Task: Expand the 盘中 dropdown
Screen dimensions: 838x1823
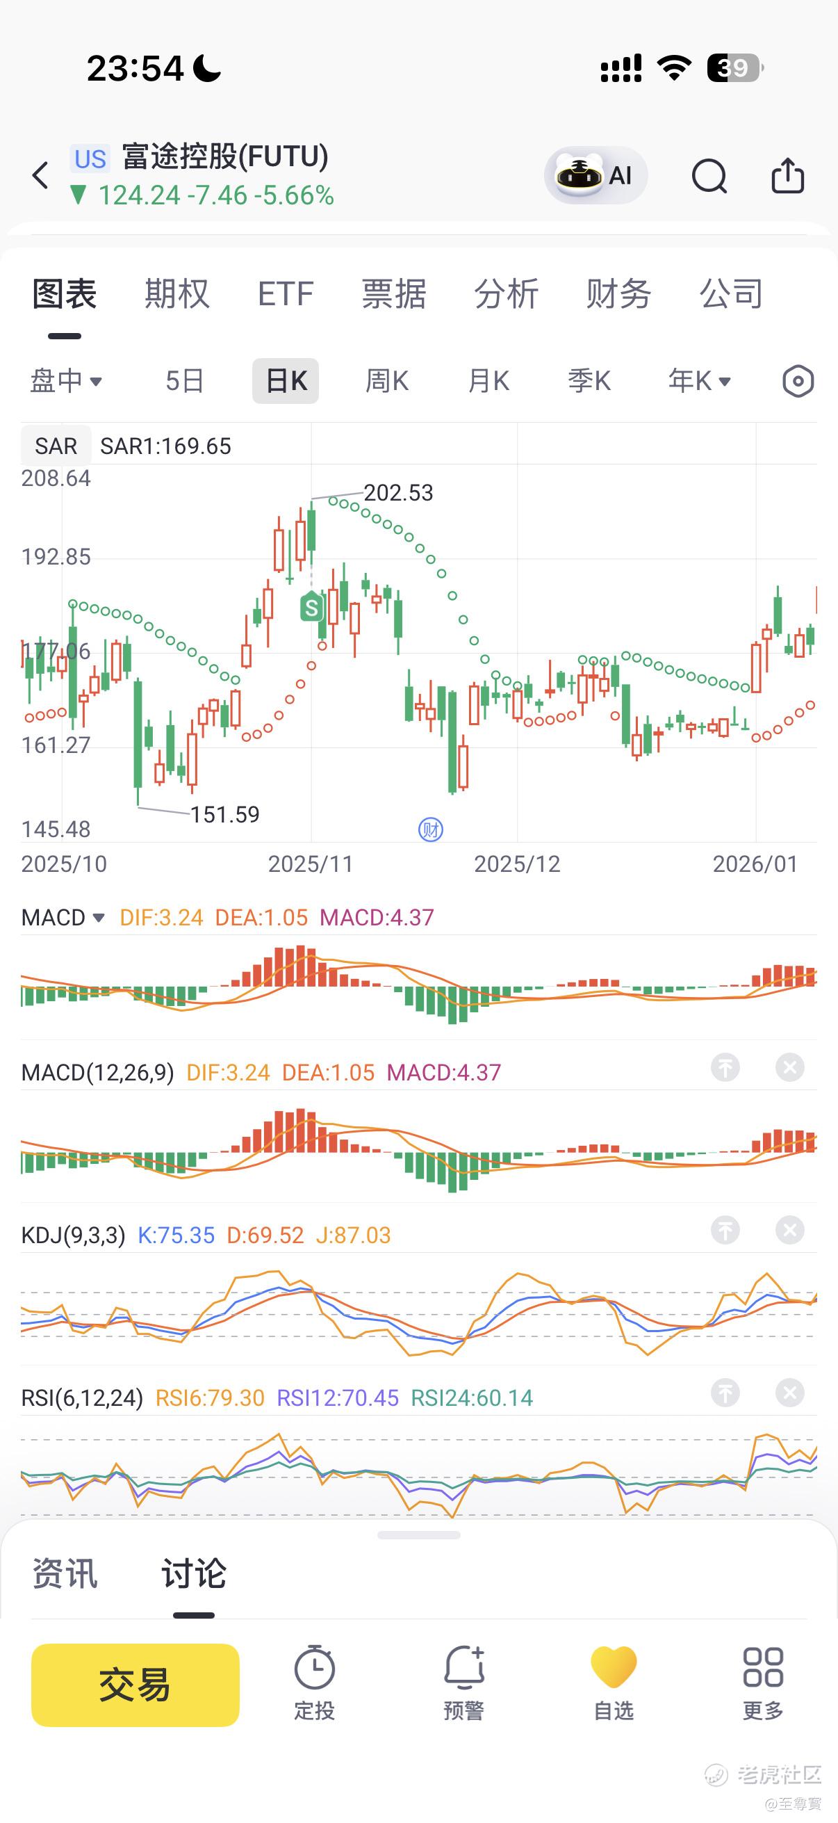Action: tap(66, 382)
